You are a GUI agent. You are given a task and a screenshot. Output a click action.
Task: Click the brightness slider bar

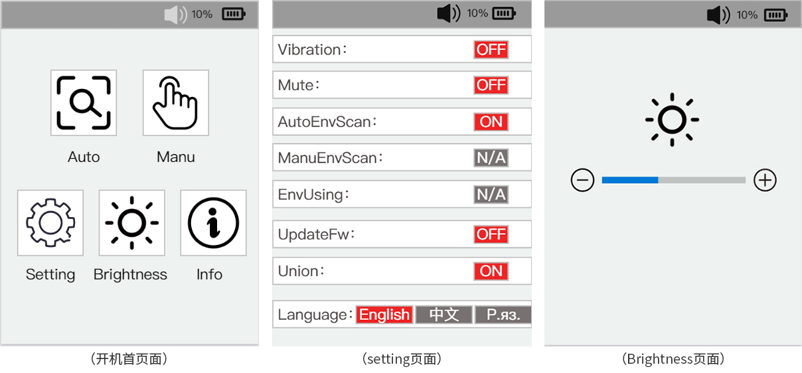click(x=674, y=180)
